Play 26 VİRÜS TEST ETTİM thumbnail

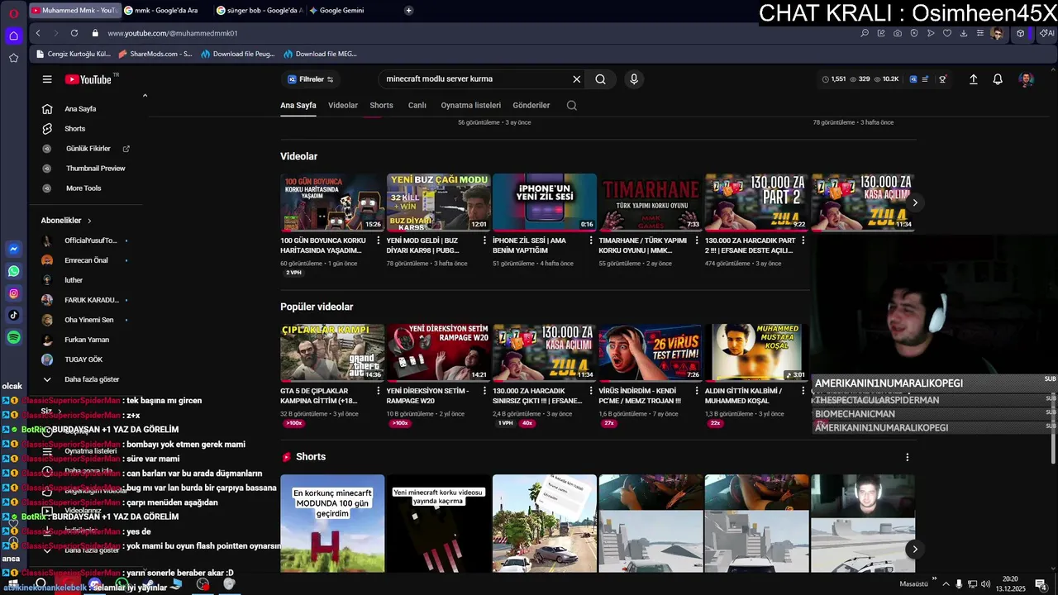point(651,352)
